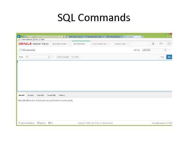Open the favorites star icon in browser
The width and height of the screenshot is (188, 141).
click(170, 37)
